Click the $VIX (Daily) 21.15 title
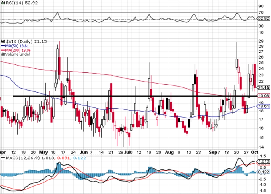The height and width of the screenshot is (194, 271). 26,41
